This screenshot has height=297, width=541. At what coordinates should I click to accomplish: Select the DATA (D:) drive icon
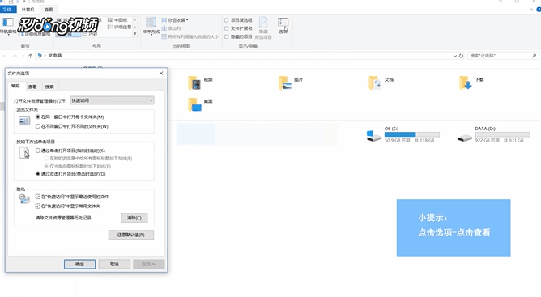click(x=464, y=138)
